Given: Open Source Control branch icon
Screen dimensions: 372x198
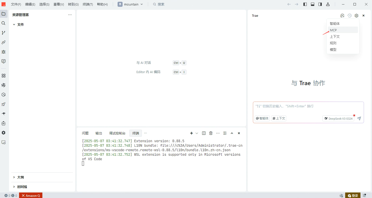Looking at the screenshot, I should (x=4, y=33).
